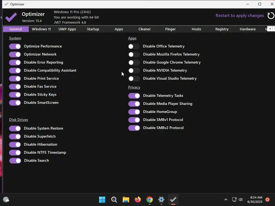Open the notification badge icon
Viewport: 275px width, 206px height.
[x=267, y=200]
